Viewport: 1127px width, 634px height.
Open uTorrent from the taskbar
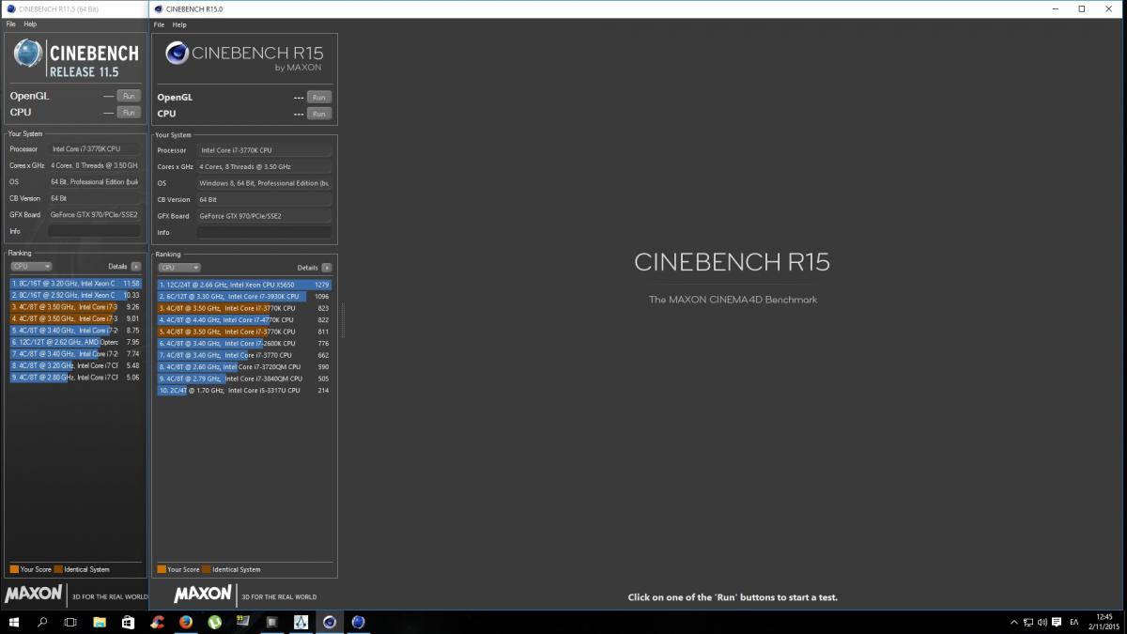[214, 622]
